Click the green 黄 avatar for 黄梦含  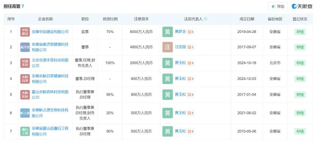coord(167,32)
